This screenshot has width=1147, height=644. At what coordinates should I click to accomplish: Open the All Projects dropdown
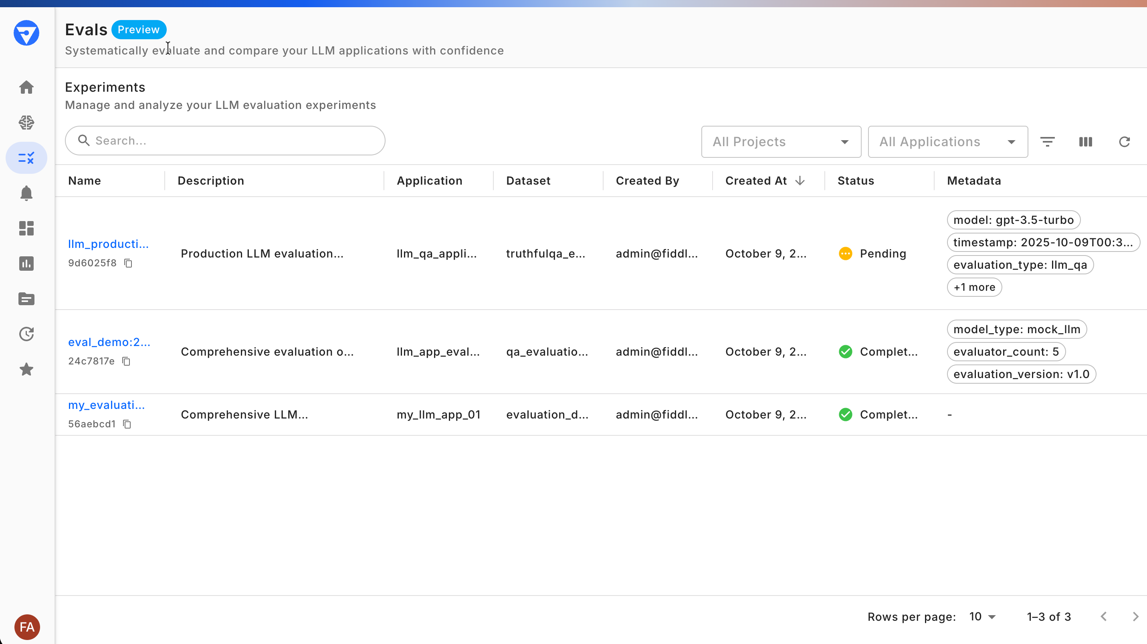(x=781, y=141)
